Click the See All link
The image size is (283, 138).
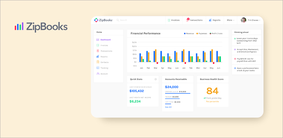(x=169, y=107)
